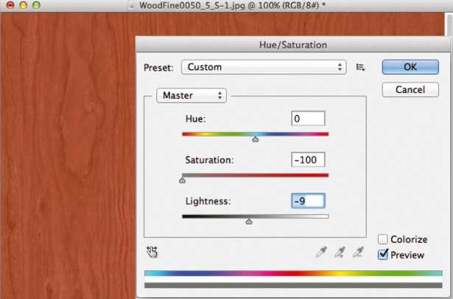
Task: Select the eyedropper tool
Action: pyautogui.click(x=322, y=252)
